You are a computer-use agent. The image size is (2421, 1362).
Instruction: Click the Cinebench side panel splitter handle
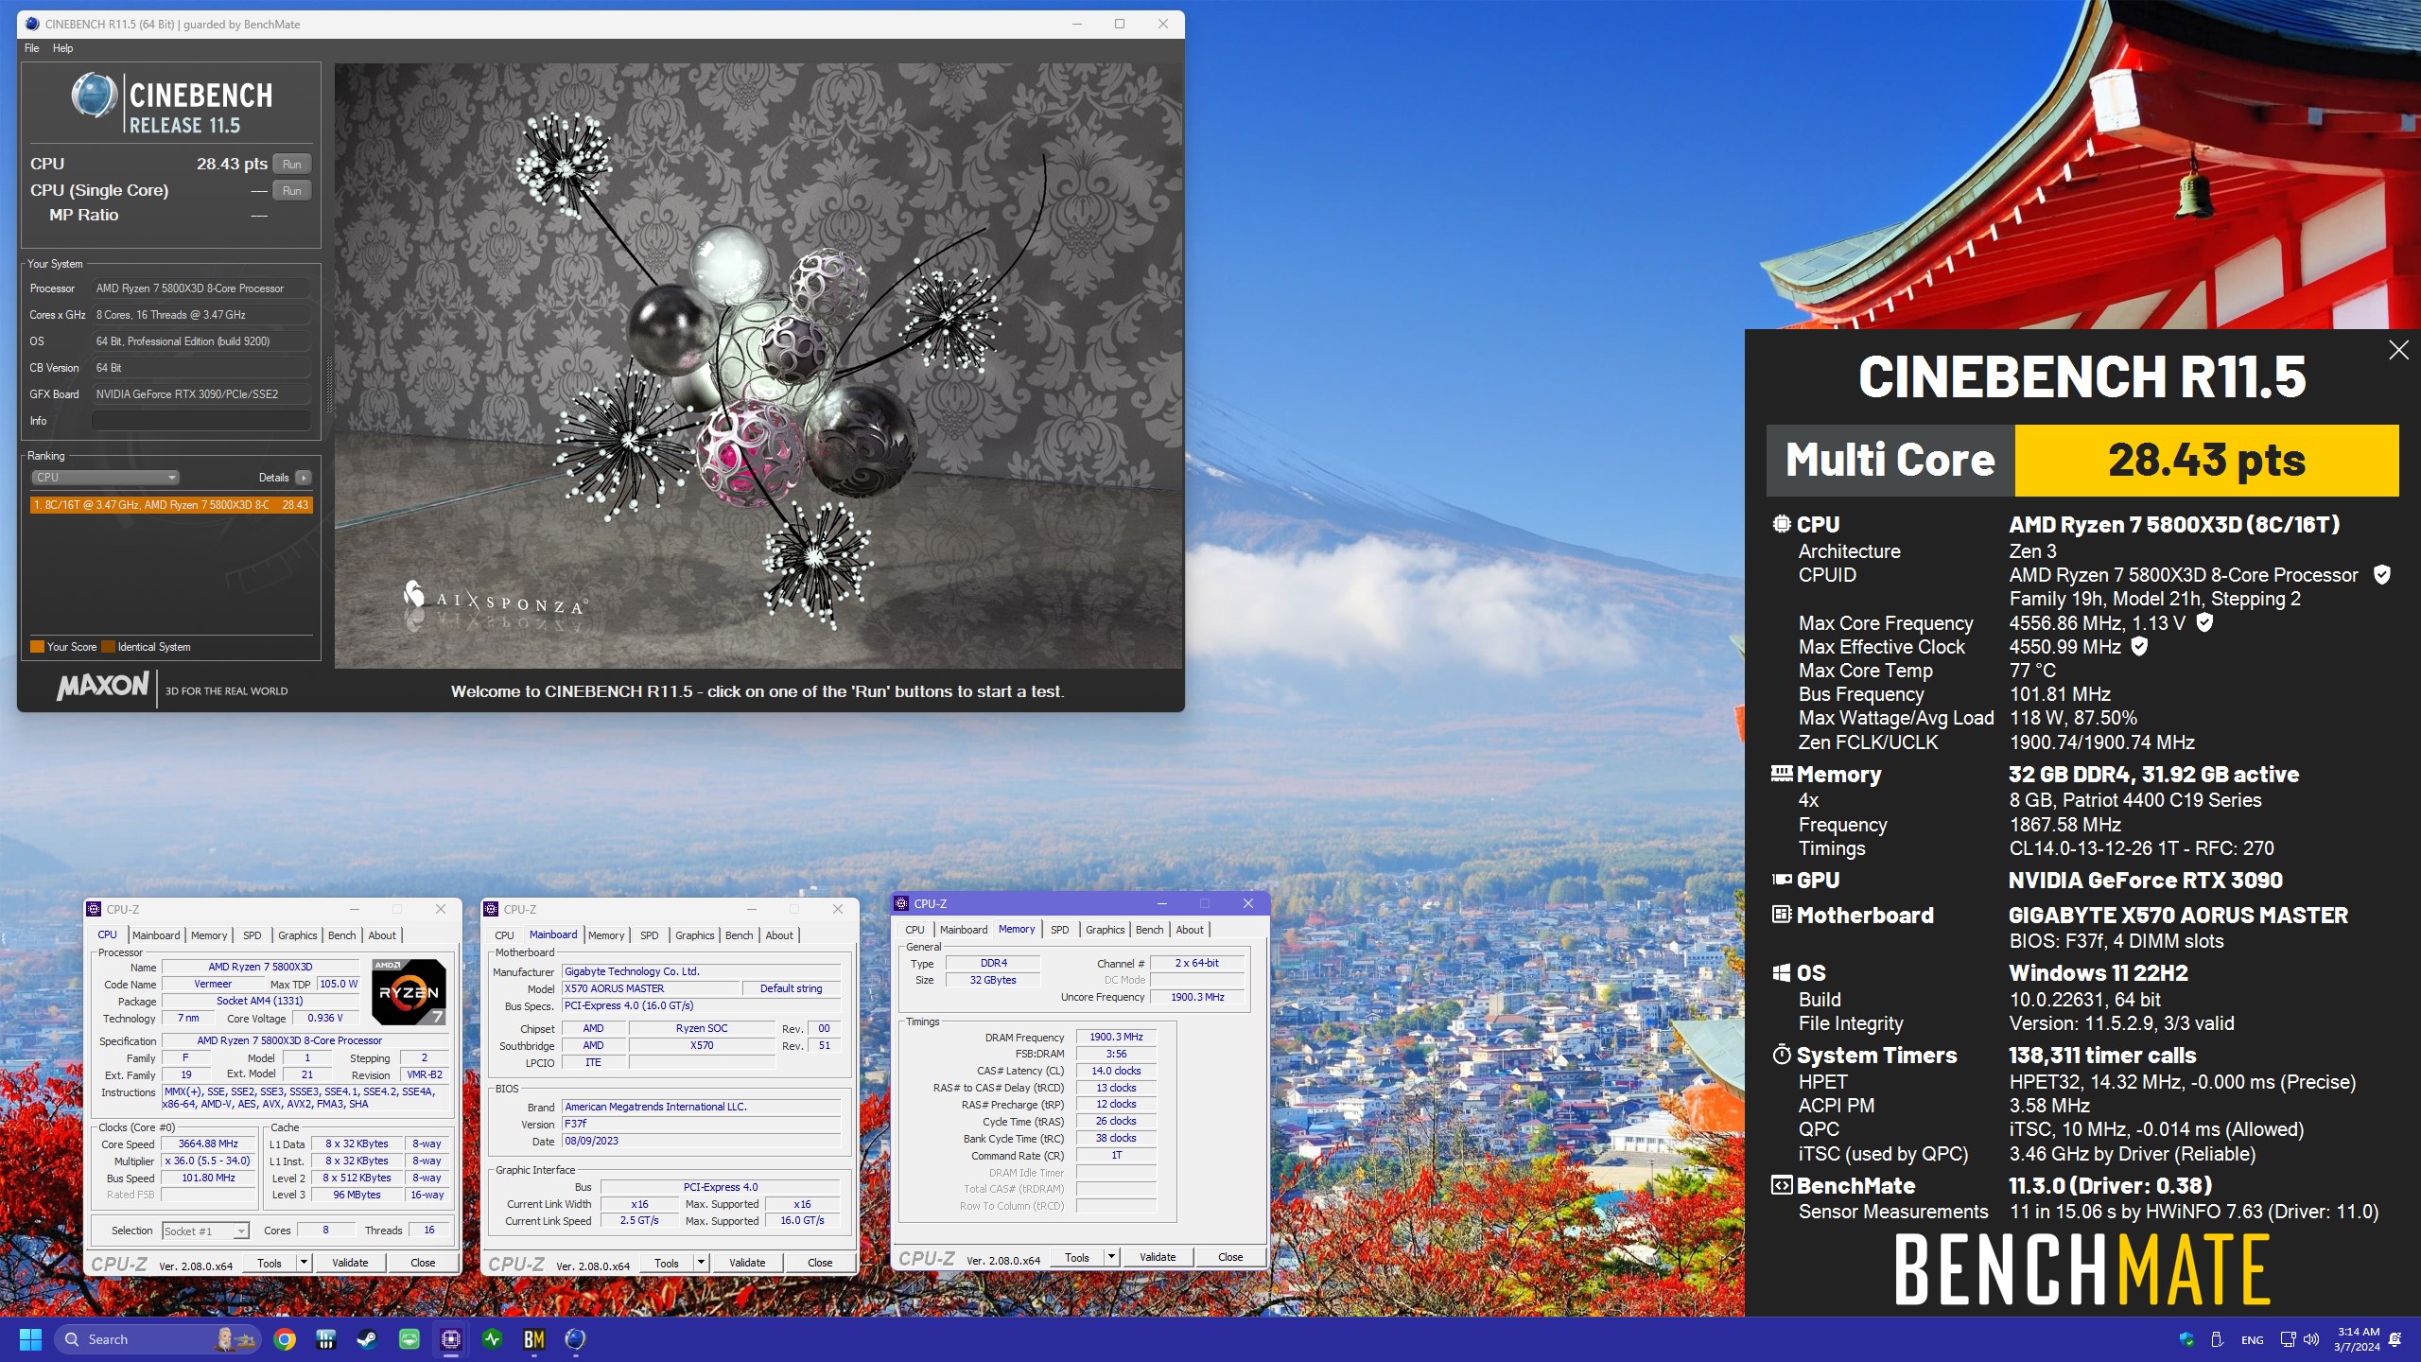[329, 383]
